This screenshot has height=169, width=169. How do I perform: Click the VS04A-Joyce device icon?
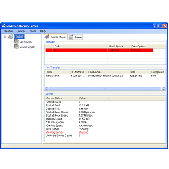click(x=16, y=47)
